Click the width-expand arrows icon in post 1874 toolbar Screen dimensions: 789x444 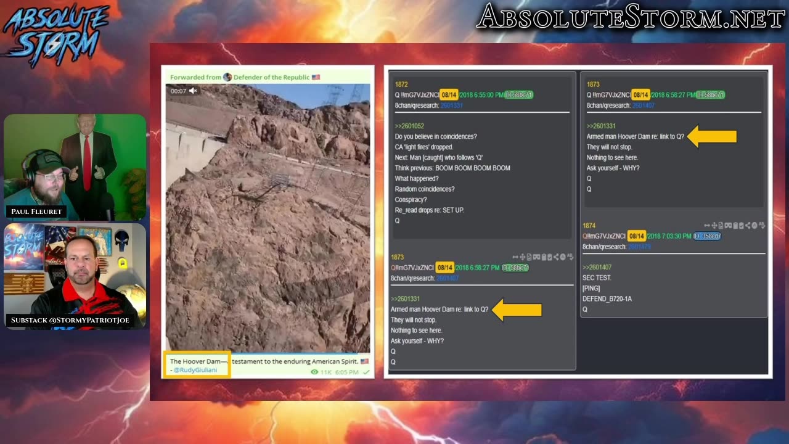point(707,226)
